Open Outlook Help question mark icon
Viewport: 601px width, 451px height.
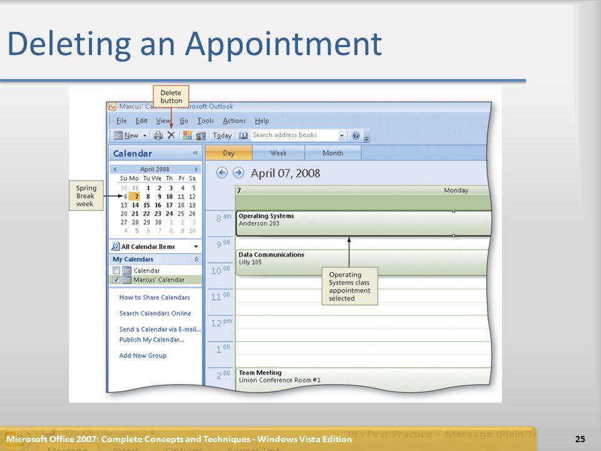tap(356, 135)
